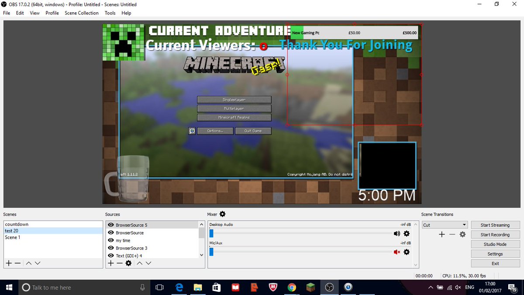Click the Cortana Talk to me here search box
The height and width of the screenshot is (295, 524).
coord(83,287)
